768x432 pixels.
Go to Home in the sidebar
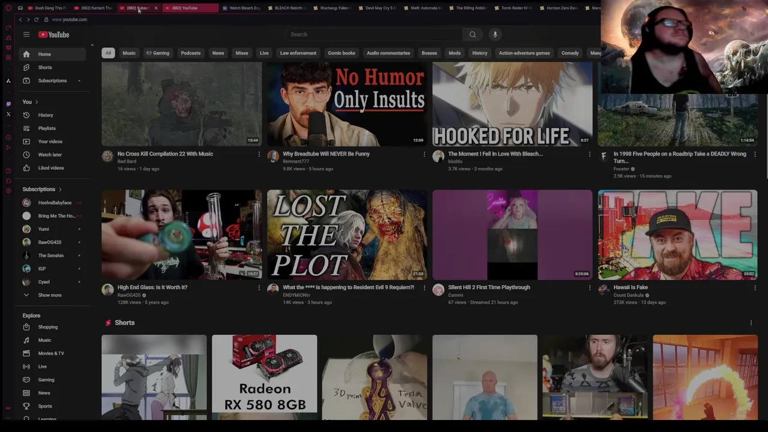53,54
